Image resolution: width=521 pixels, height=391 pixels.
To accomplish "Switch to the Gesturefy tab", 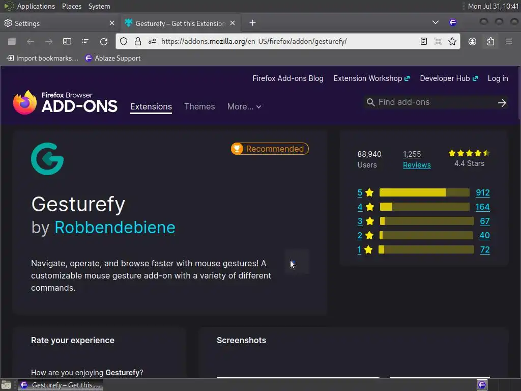I will click(x=181, y=23).
